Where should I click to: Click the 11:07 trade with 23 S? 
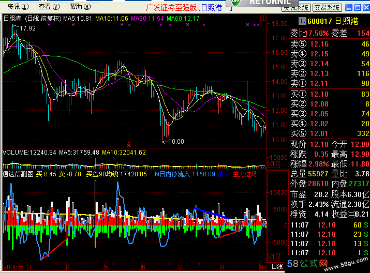pos(329,234)
